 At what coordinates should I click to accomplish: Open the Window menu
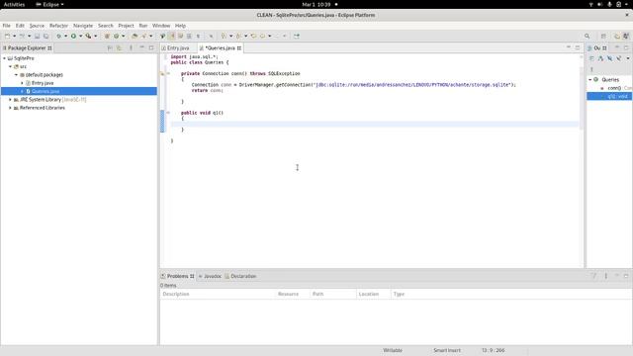[161, 26]
